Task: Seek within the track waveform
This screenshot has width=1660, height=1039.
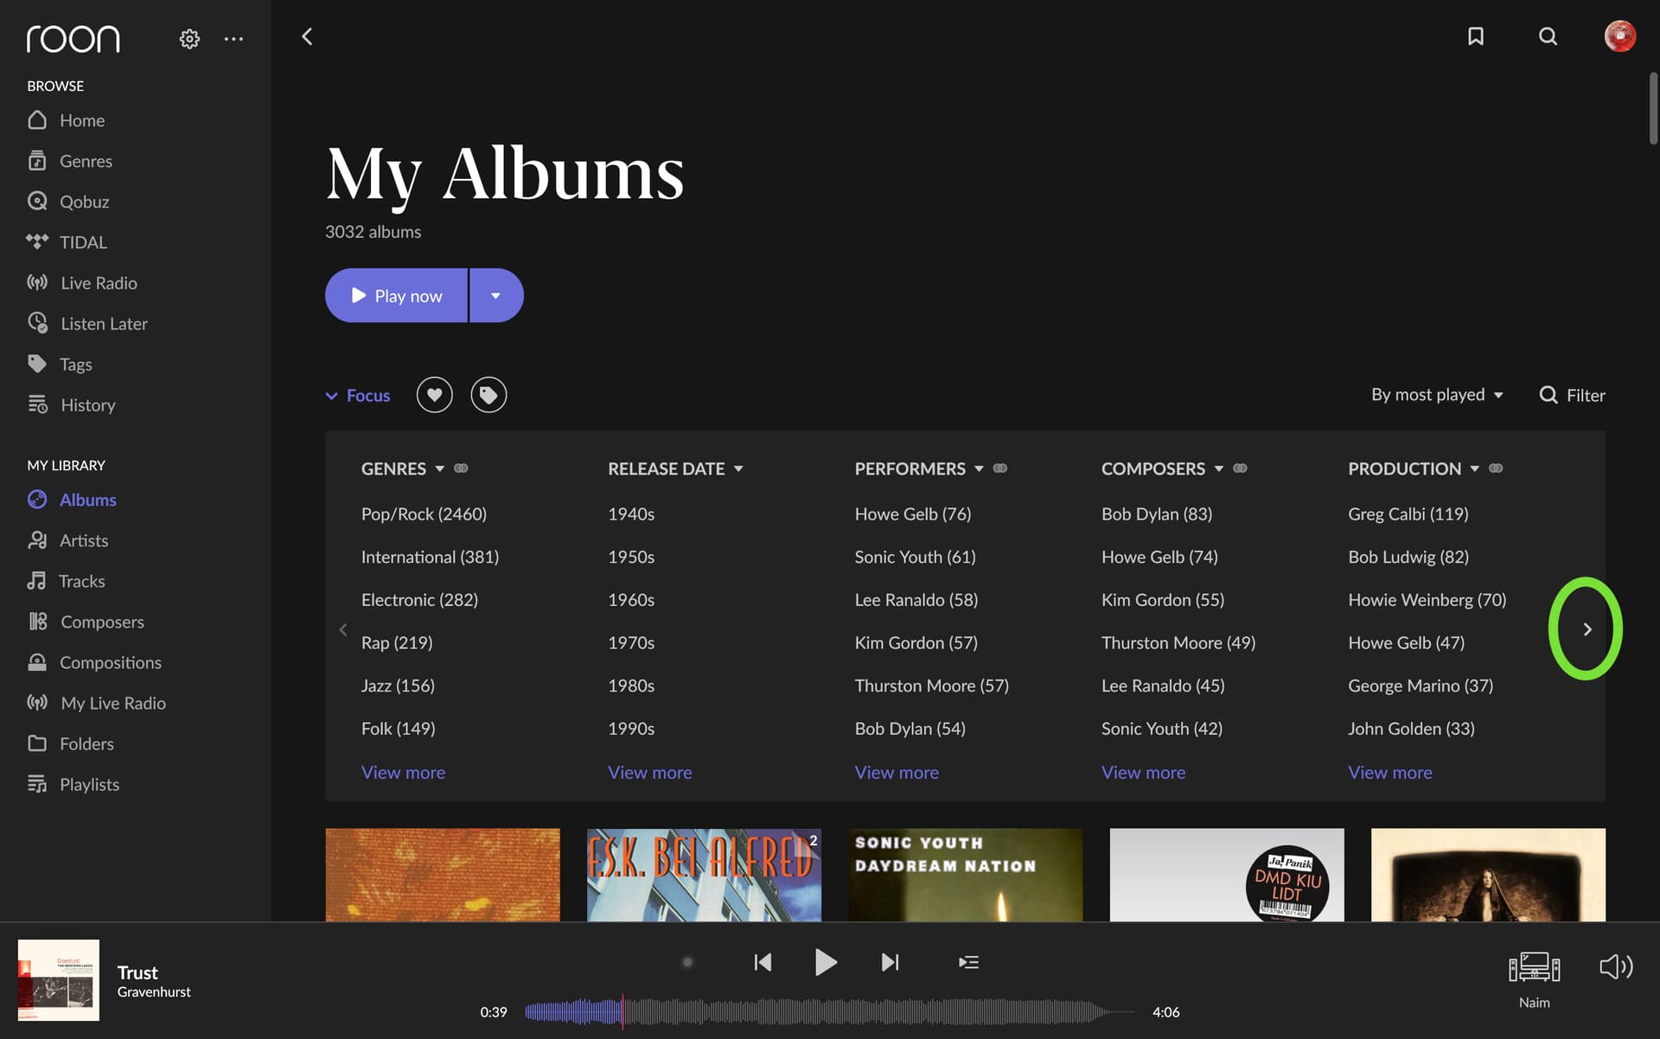Action: point(830,1011)
